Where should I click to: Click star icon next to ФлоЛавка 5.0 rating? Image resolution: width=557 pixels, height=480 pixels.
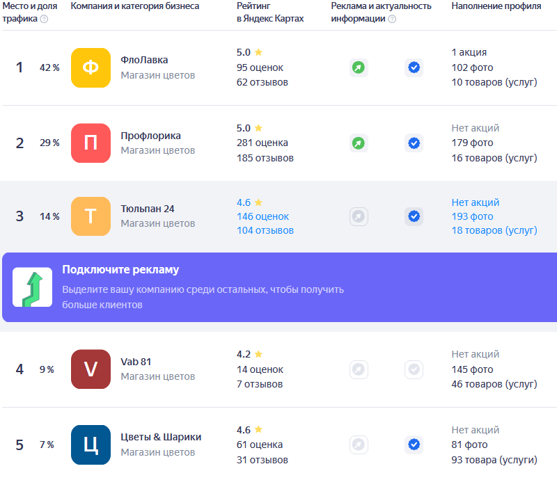[258, 52]
